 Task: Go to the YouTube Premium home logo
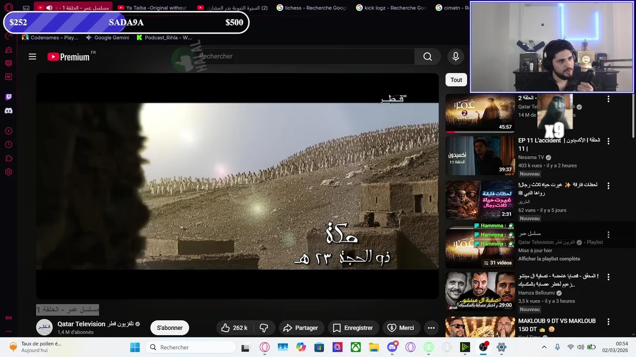pos(69,57)
